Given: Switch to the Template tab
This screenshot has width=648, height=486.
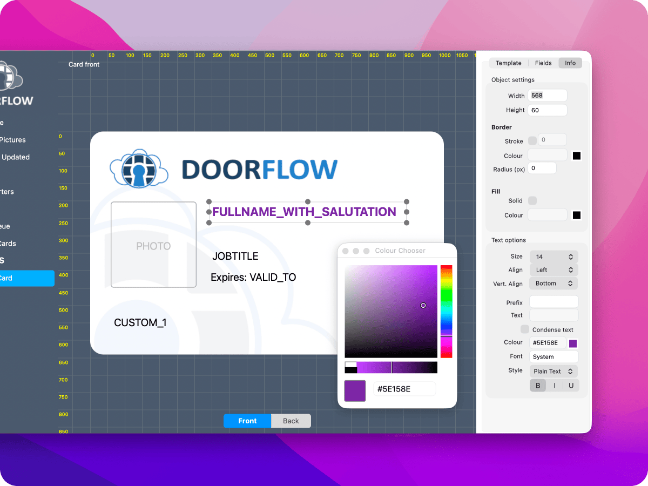Looking at the screenshot, I should click(509, 63).
